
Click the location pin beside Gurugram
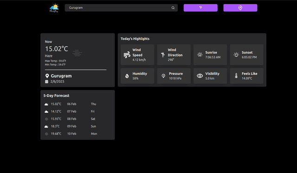click(47, 76)
